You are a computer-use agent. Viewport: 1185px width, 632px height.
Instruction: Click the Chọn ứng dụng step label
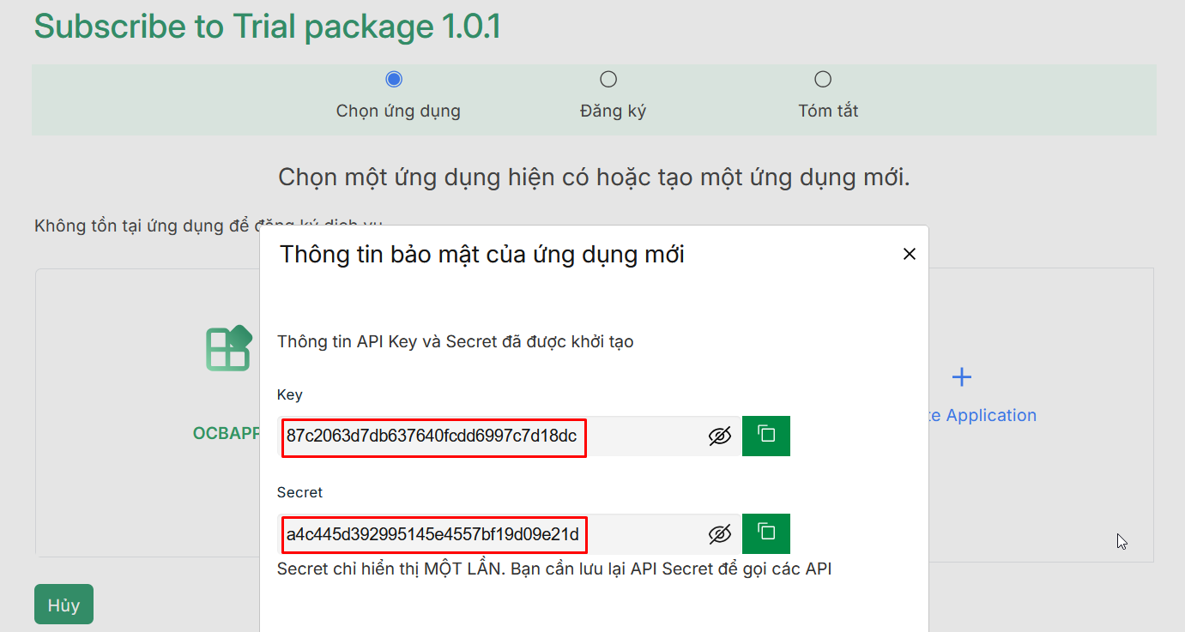point(398,111)
